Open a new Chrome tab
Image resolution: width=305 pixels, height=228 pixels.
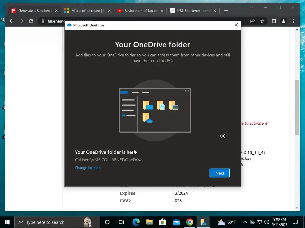(226, 11)
